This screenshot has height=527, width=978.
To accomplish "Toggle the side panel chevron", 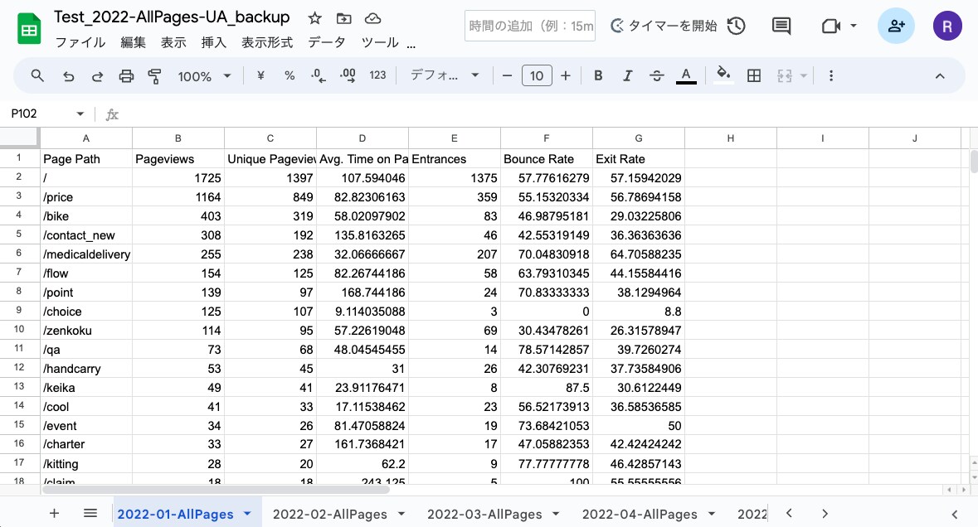I will click(x=954, y=514).
